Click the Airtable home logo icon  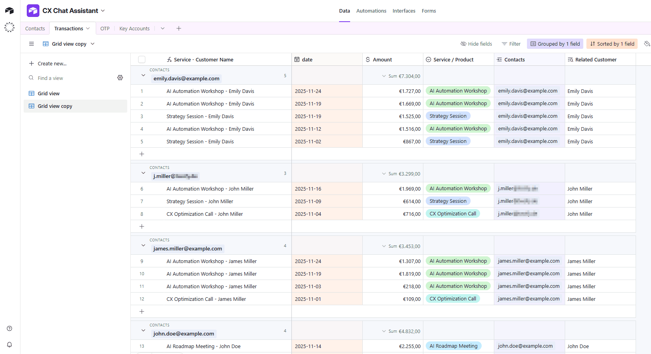9,11
